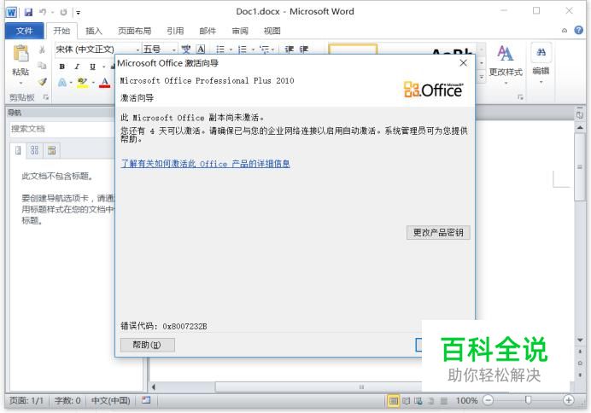591x413 pixels.
Task: Browse search results tab in navigation pane
Action: [51, 150]
